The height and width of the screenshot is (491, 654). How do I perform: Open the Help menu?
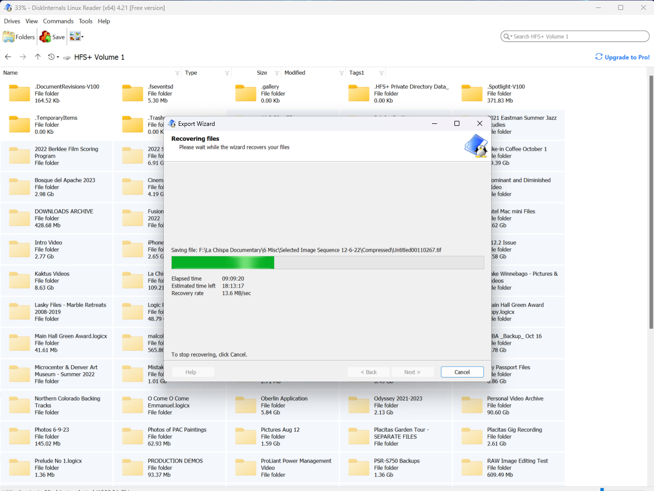[x=104, y=21]
